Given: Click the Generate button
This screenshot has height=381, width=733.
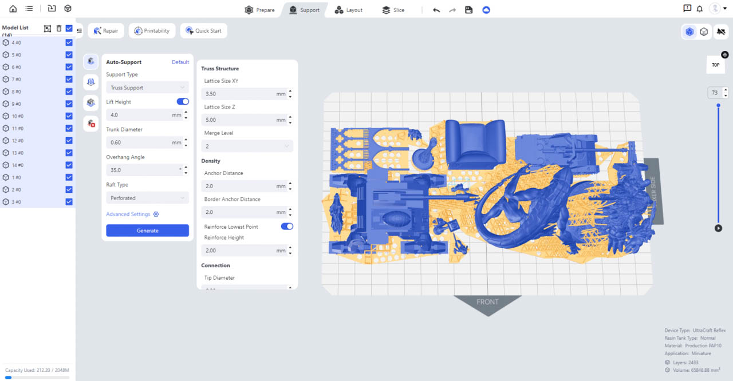Looking at the screenshot, I should (x=147, y=231).
